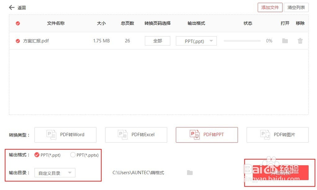Open the PPT(.ppt) output format dropdown
The image size is (317, 190).
coord(196,40)
